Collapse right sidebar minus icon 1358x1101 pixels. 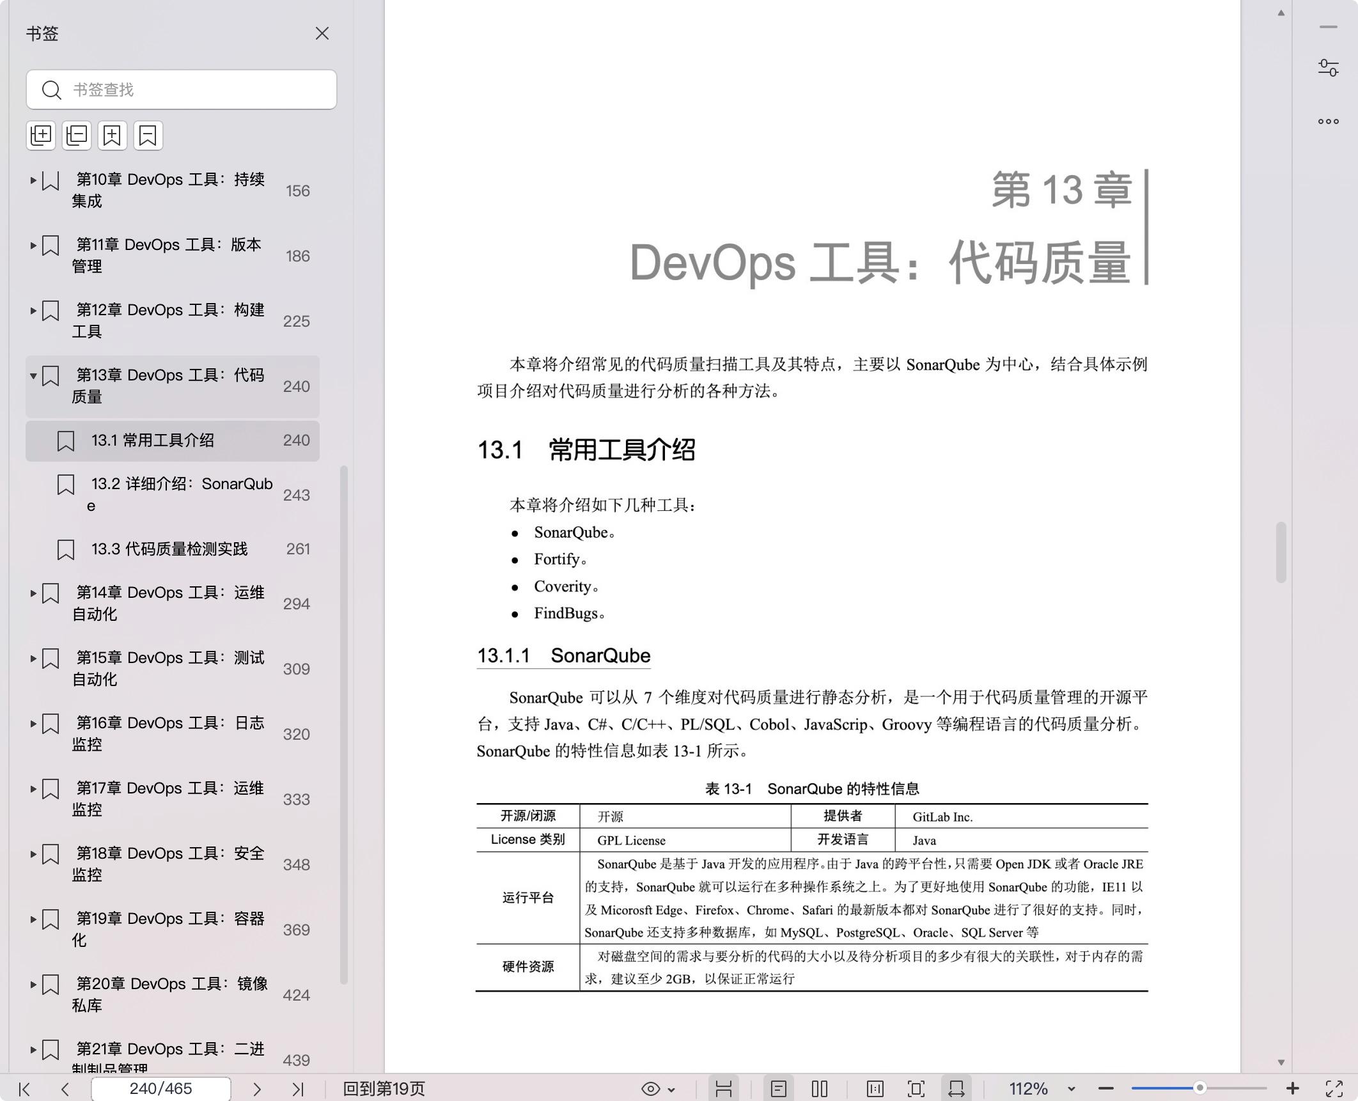click(x=1329, y=27)
